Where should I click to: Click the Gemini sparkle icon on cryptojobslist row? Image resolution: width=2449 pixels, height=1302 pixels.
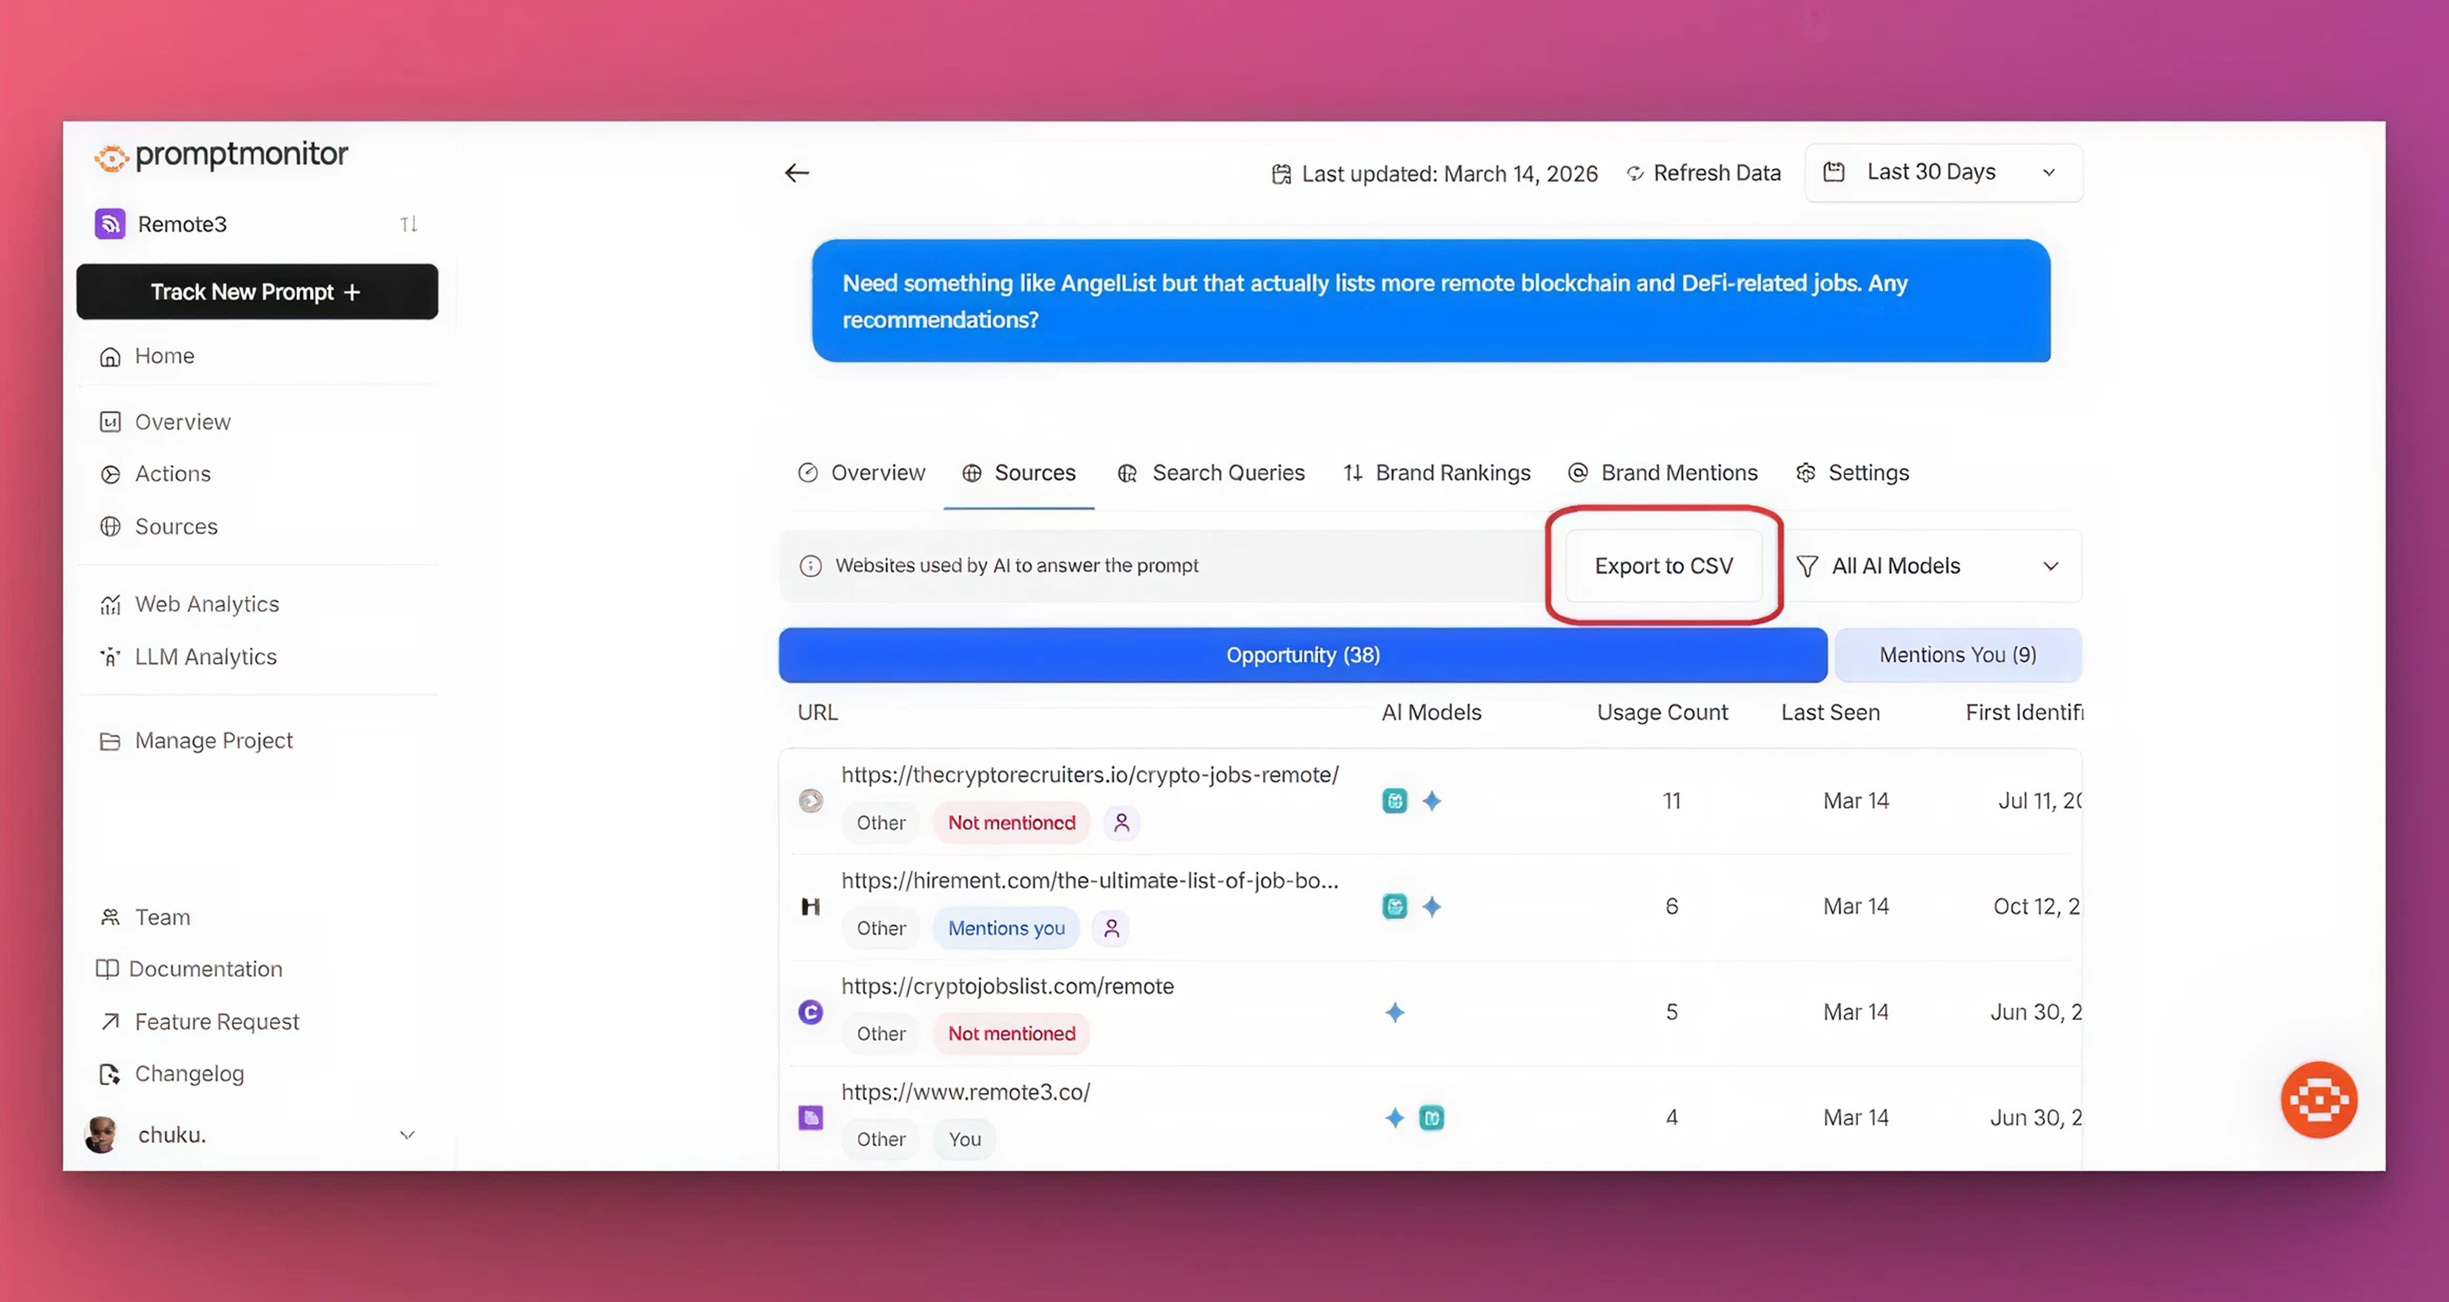[x=1395, y=1013]
